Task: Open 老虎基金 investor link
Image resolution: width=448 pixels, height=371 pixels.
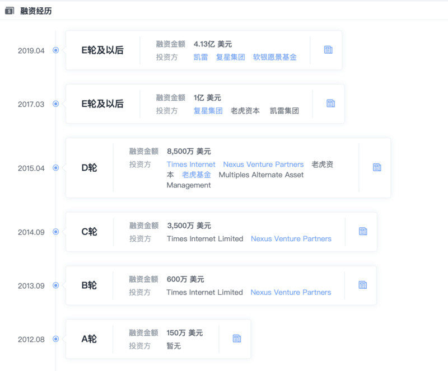Action: pos(197,175)
